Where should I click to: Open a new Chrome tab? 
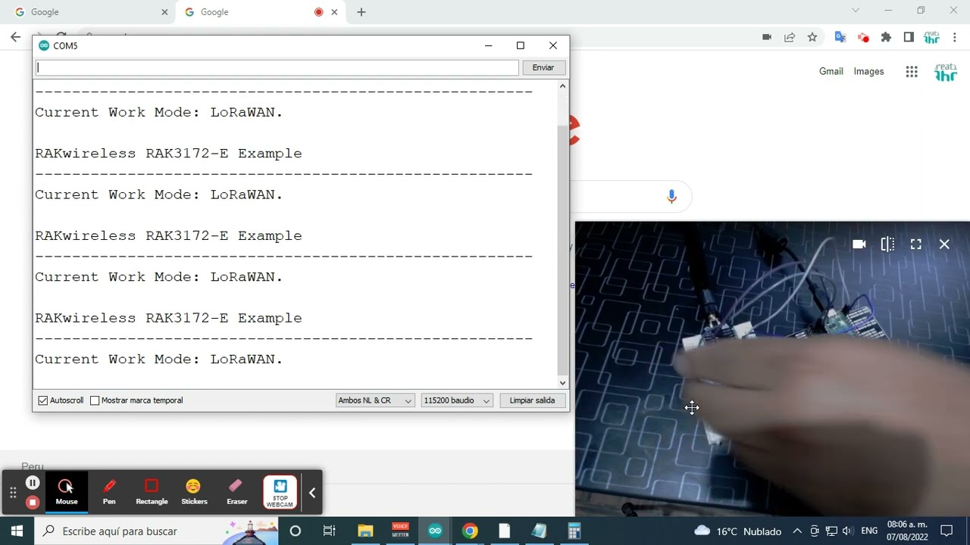click(361, 12)
